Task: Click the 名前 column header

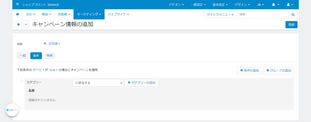Action: 31,91
